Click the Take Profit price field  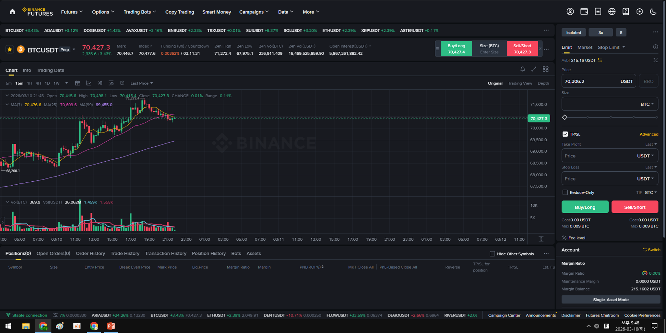[610, 156]
